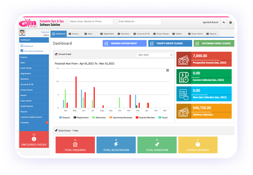Viewport: 253px width, 175px height.
Task: Open sidebar Accounts & HR menu
Action: pyautogui.click(x=34, y=84)
